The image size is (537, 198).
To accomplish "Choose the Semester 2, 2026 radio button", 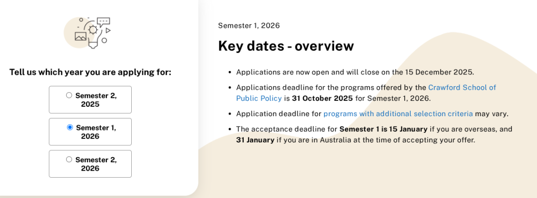I will pyautogui.click(x=69, y=159).
